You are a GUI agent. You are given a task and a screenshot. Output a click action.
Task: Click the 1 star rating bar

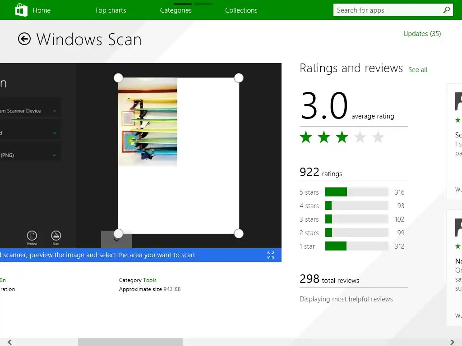tap(356, 246)
